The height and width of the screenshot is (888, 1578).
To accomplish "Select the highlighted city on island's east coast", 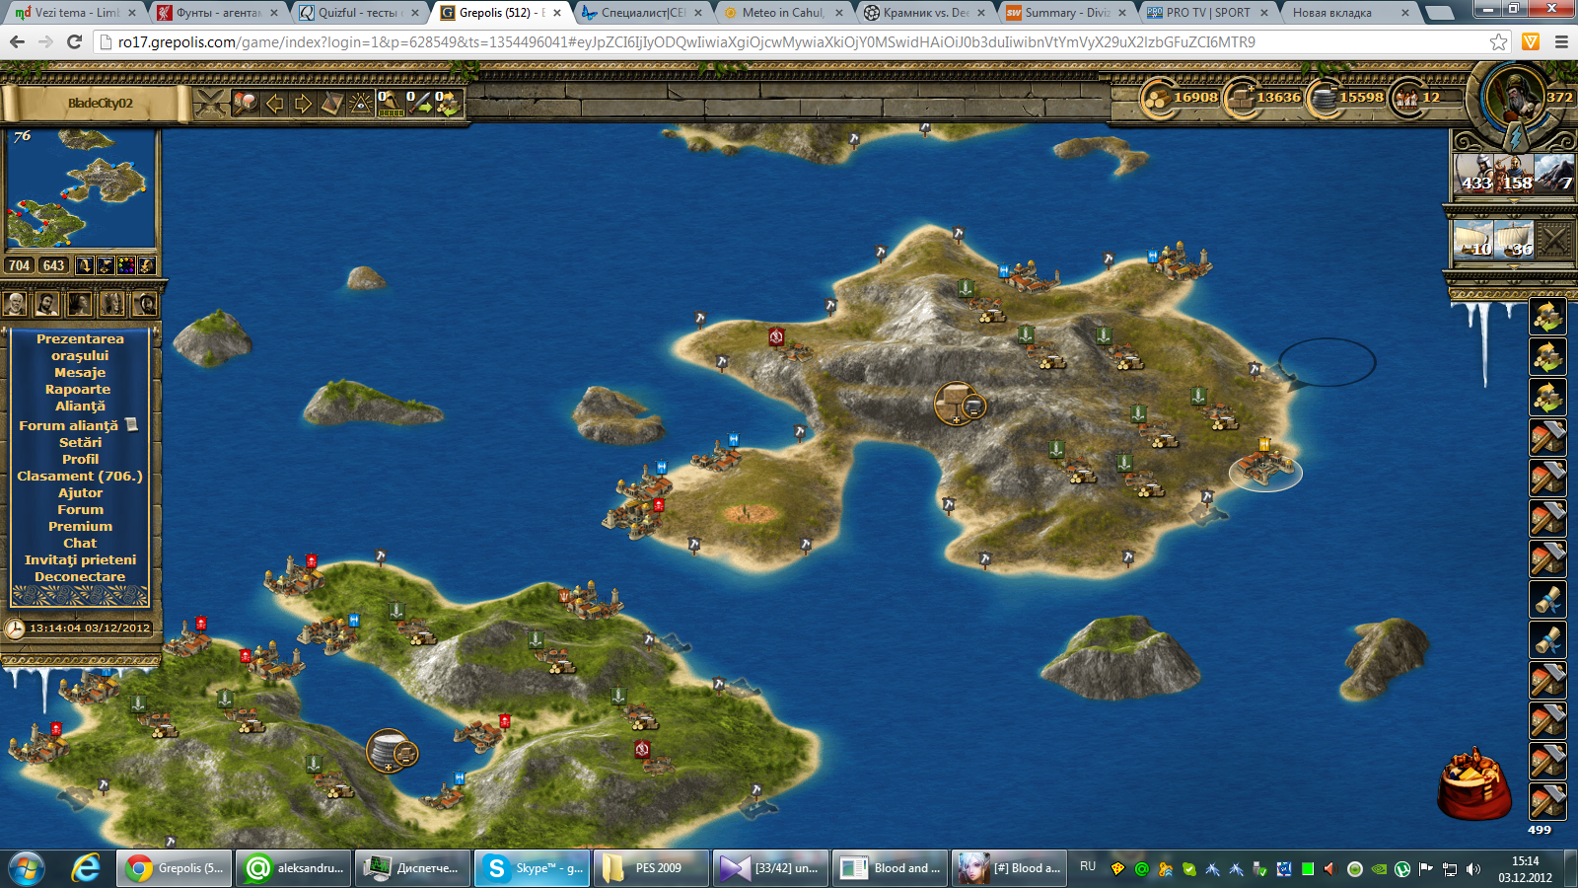I will tap(1265, 469).
